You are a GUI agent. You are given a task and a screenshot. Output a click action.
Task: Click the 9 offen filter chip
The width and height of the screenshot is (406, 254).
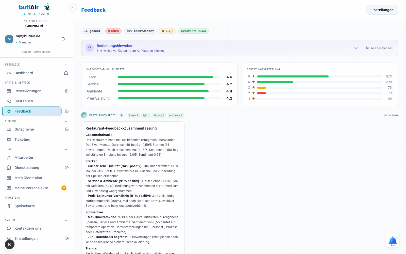pos(113,31)
